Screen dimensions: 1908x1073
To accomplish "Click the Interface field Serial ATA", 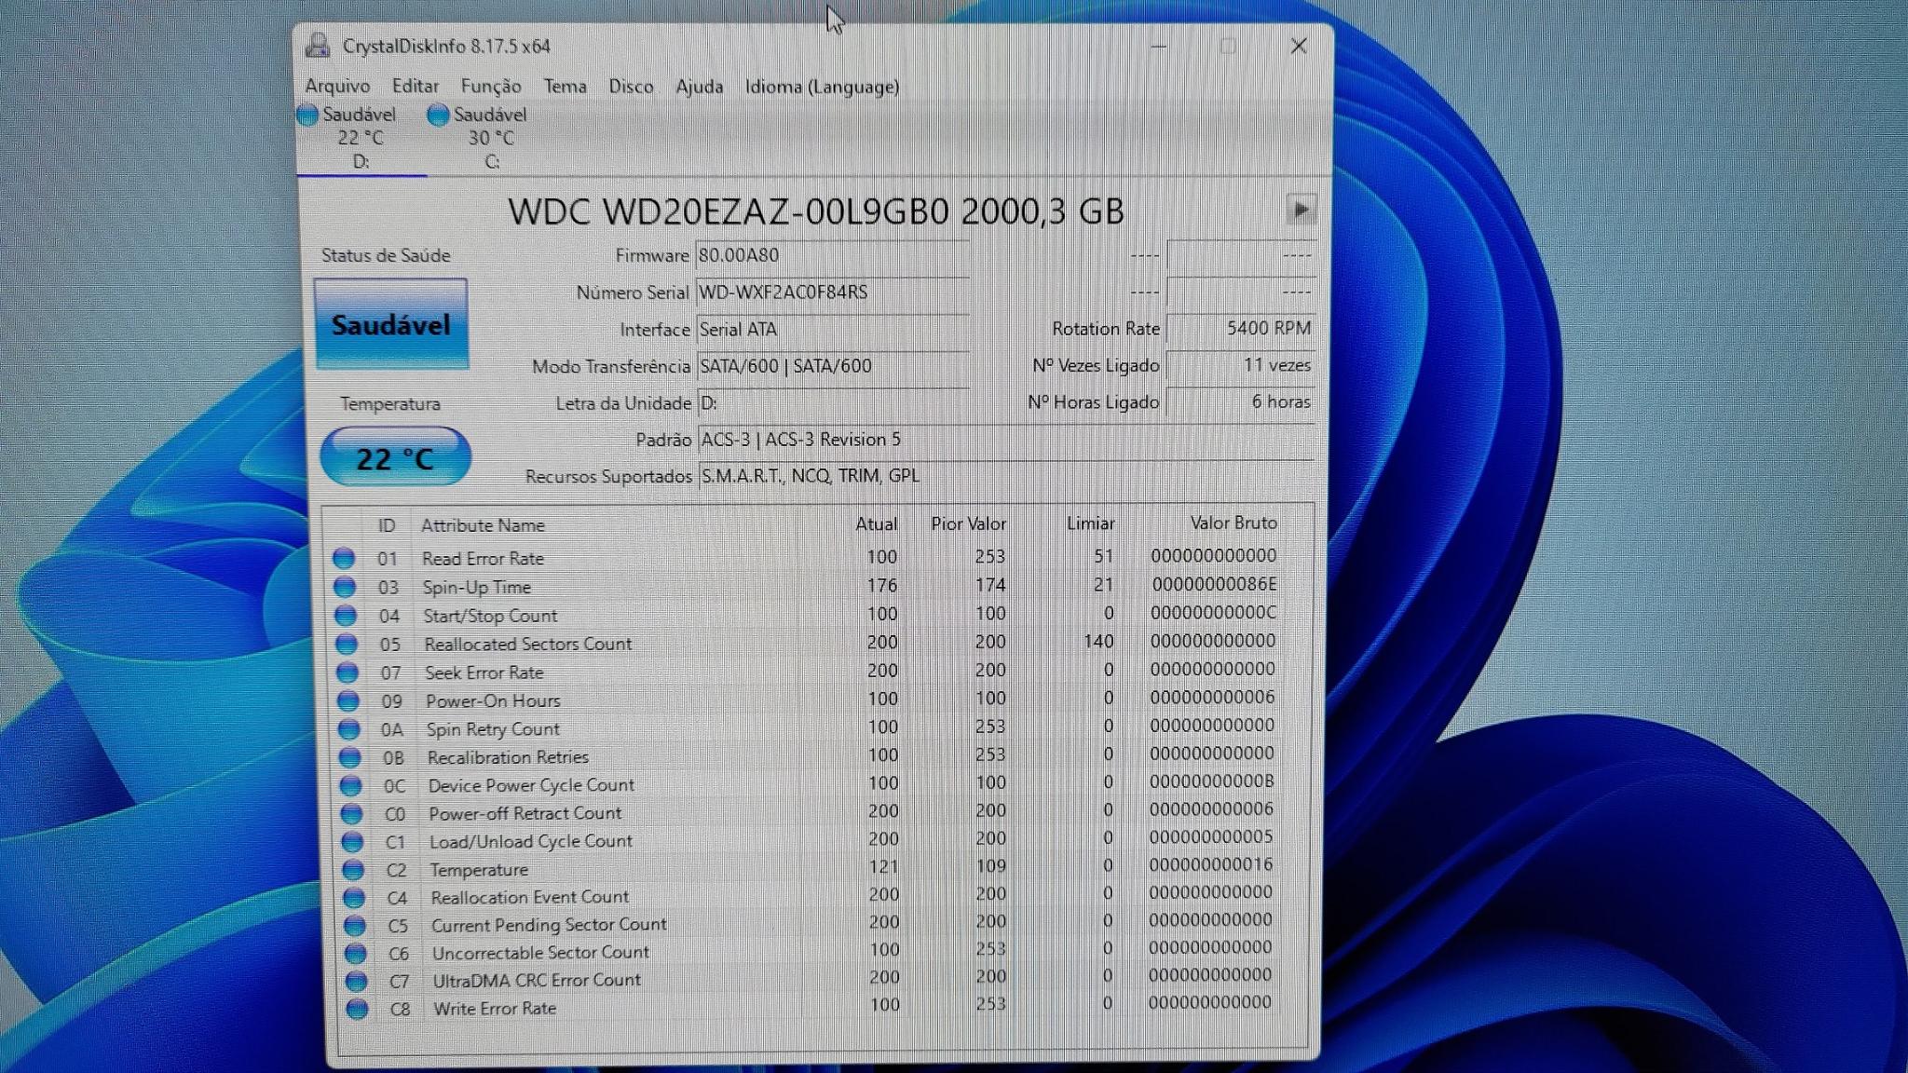I will tap(833, 330).
